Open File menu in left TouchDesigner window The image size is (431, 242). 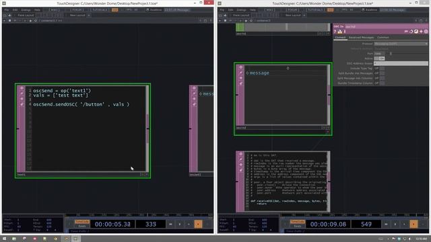pos(6,10)
